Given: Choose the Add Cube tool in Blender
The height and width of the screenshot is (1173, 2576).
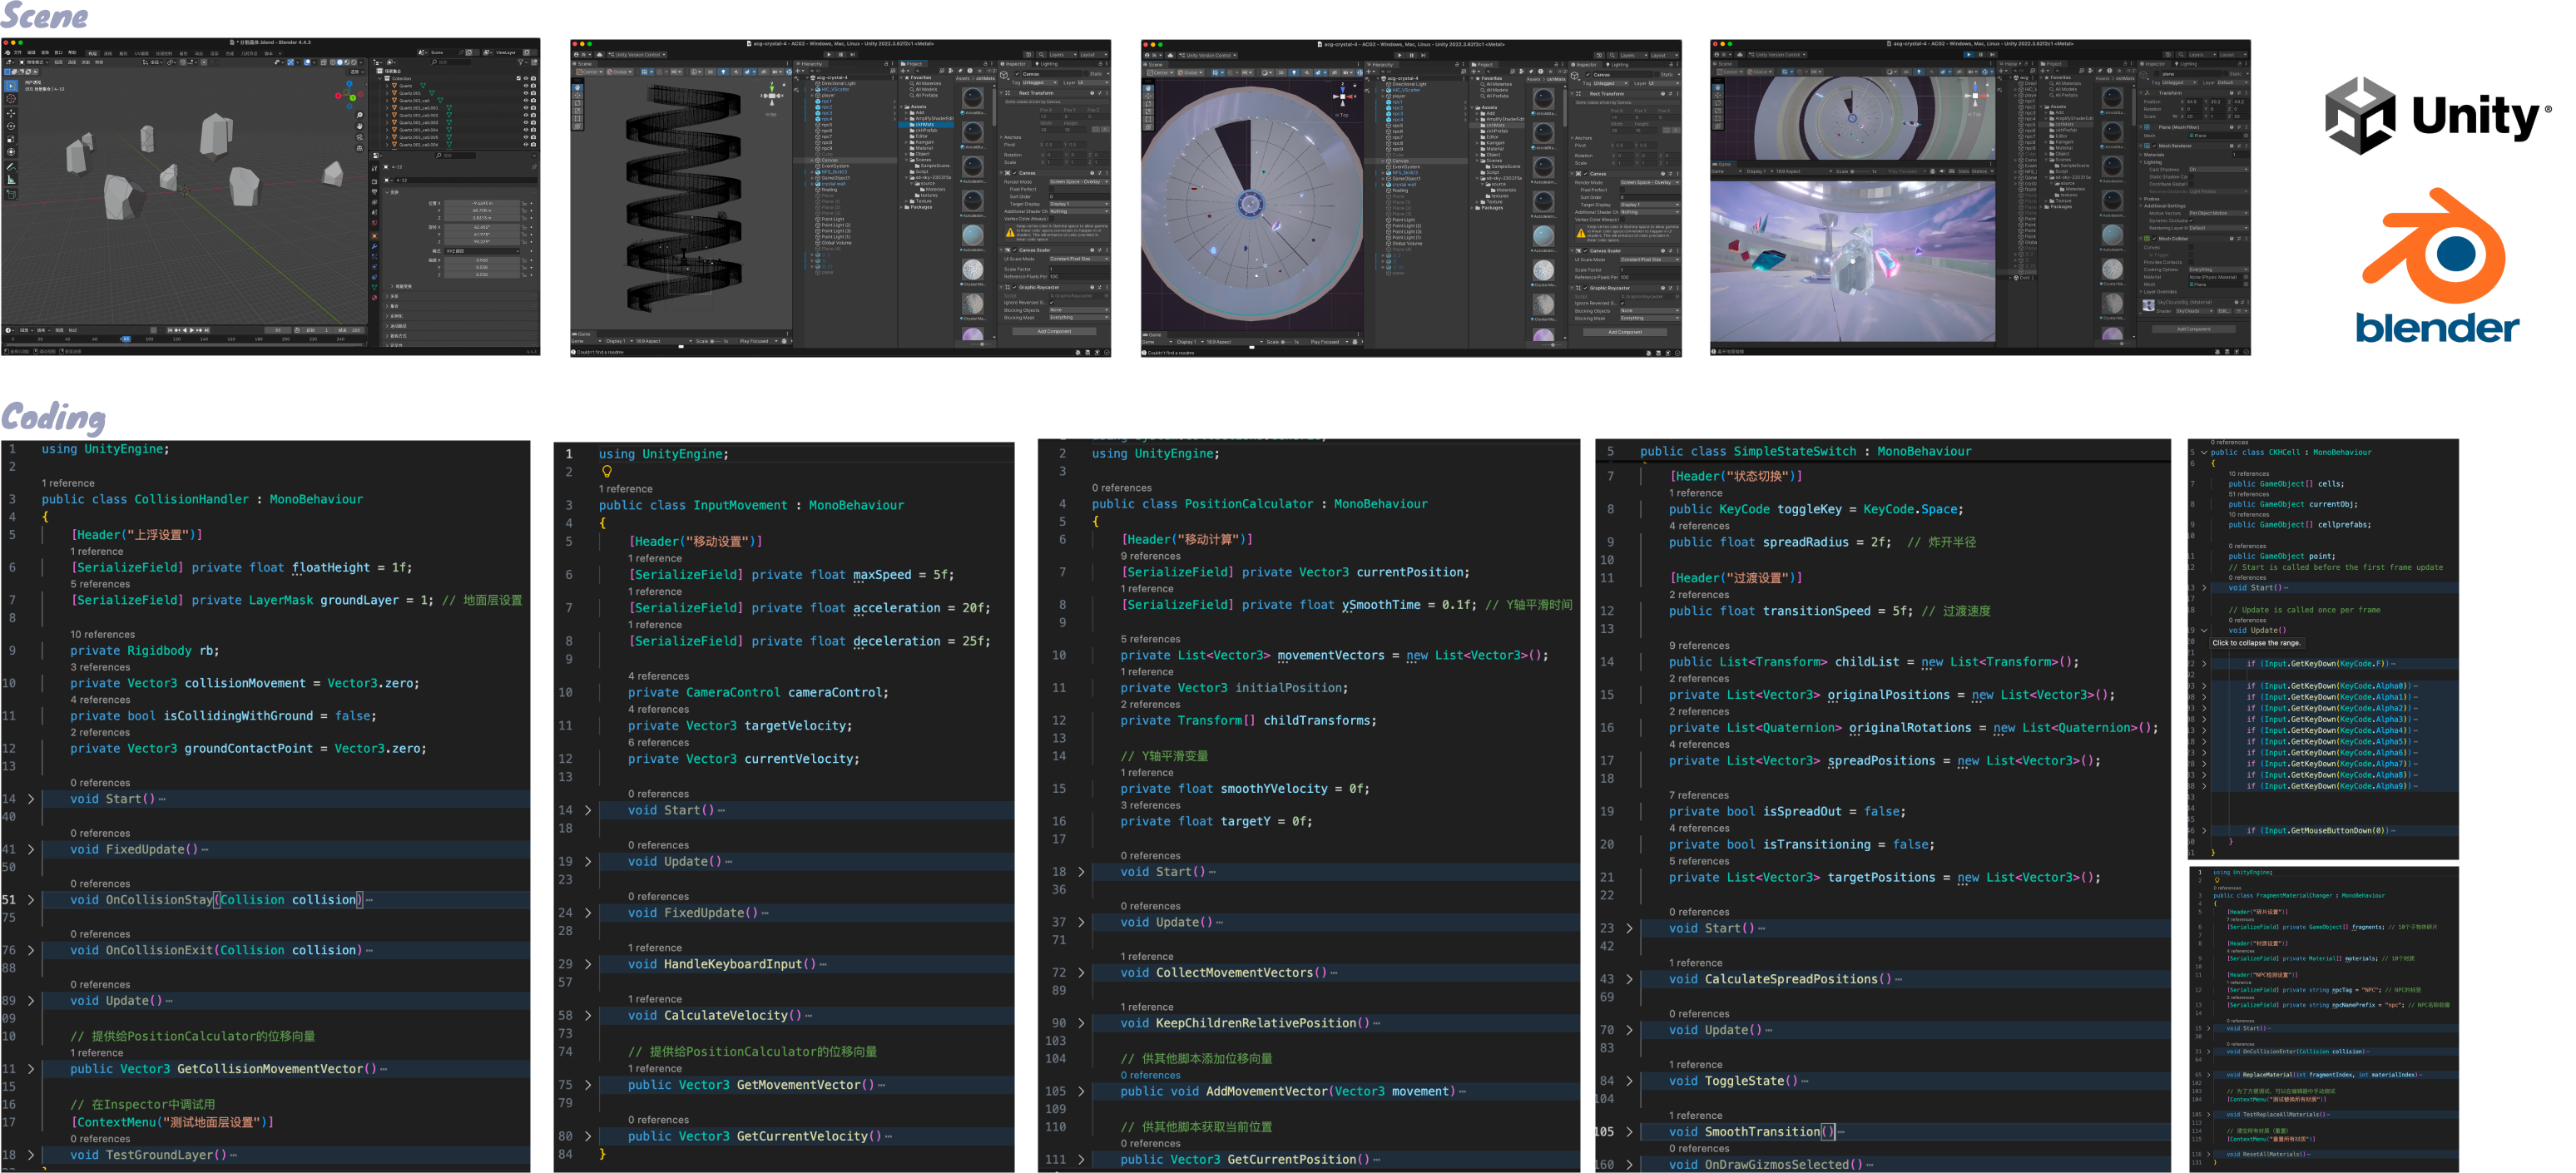Looking at the screenshot, I should tap(11, 194).
